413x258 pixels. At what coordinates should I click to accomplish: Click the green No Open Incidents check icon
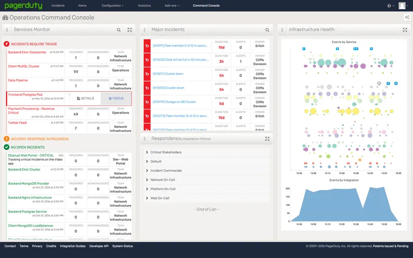7,147
